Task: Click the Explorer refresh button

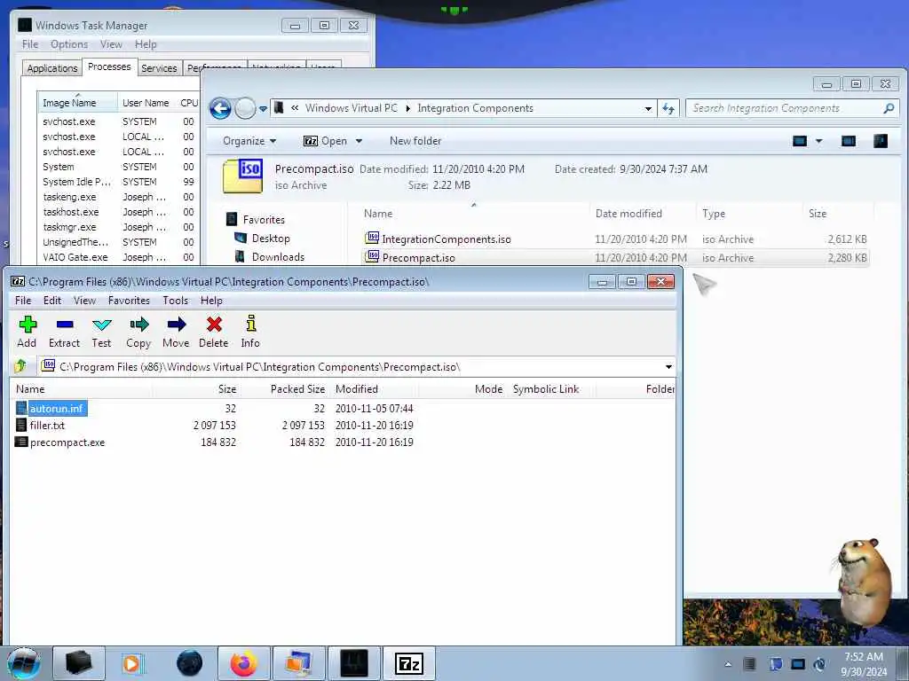Action: (668, 108)
